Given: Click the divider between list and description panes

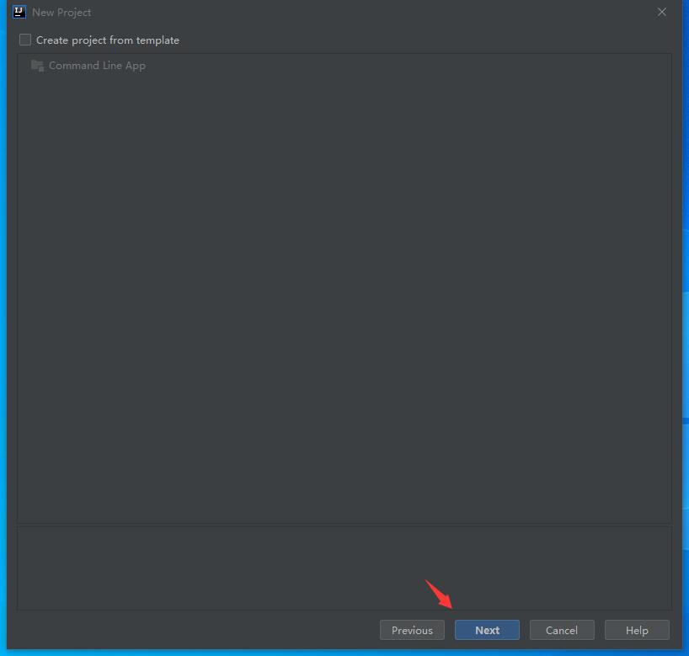Looking at the screenshot, I should [344, 525].
